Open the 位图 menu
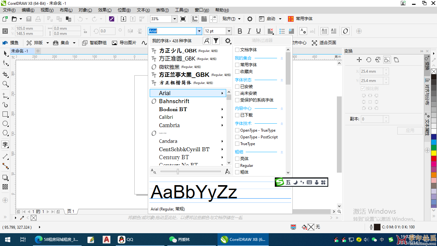437x246 pixels. tap(124, 10)
